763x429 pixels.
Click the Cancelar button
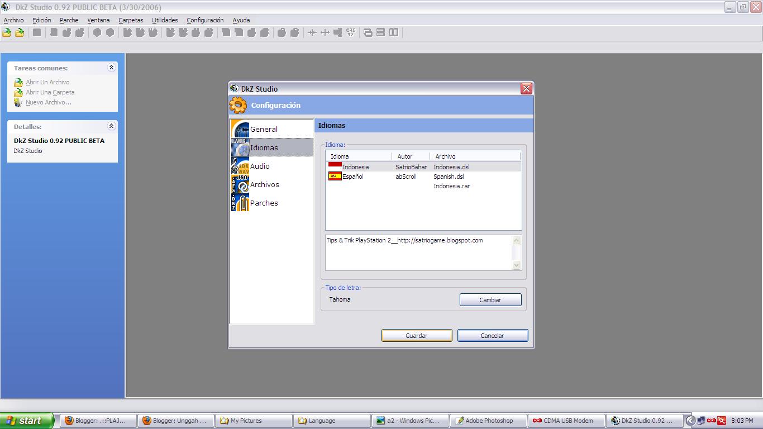click(x=493, y=336)
